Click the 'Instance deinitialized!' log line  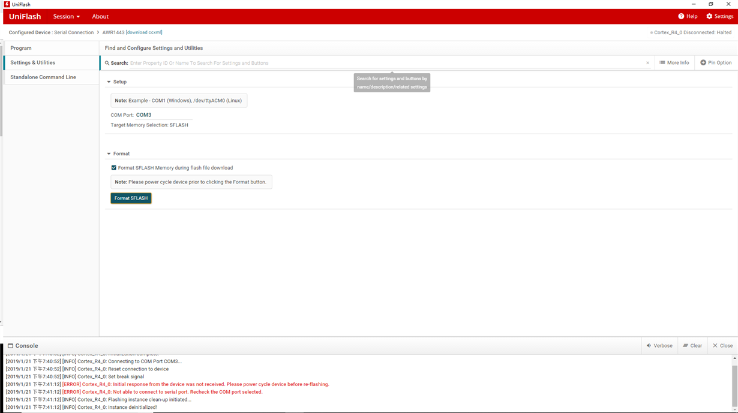pyautogui.click(x=81, y=407)
